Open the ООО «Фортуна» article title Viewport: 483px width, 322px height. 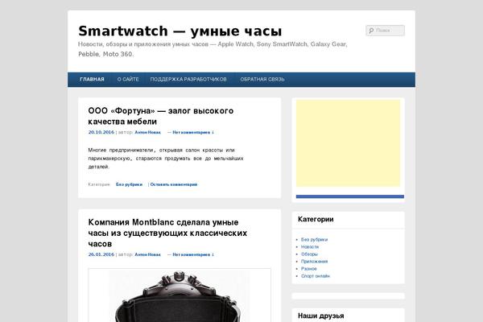tap(161, 116)
